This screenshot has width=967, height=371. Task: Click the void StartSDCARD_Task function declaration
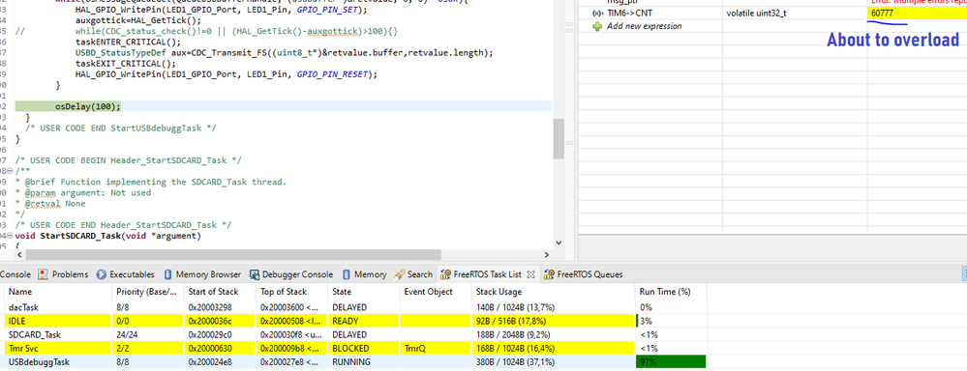107,236
